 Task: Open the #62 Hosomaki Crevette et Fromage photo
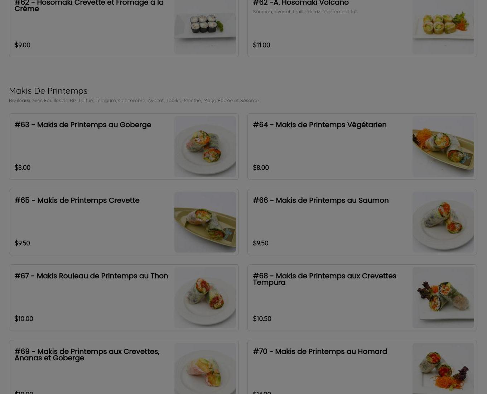205,27
